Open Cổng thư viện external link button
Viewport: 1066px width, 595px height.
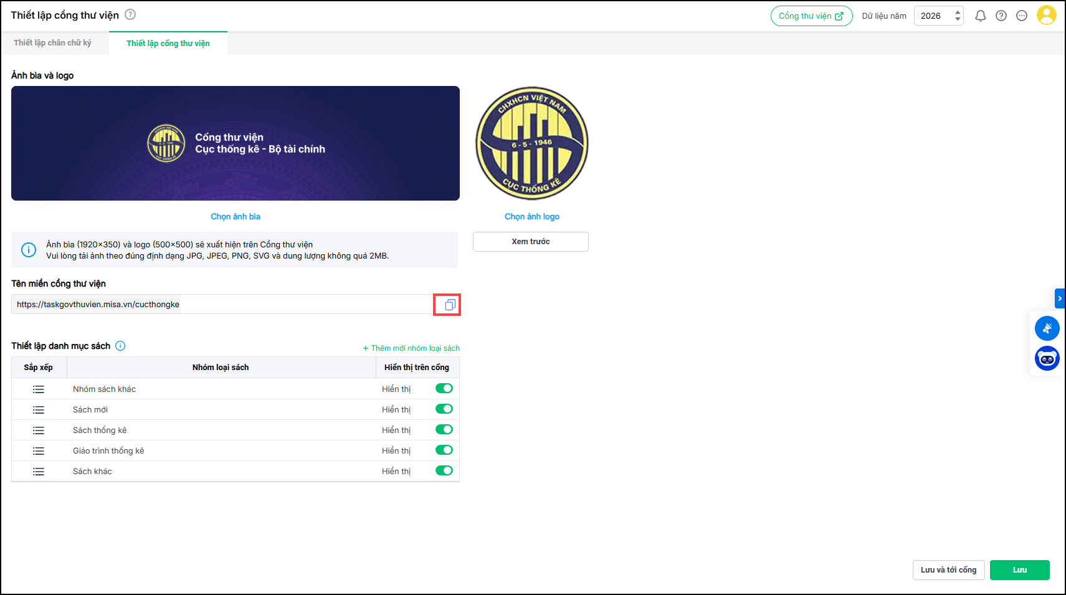[811, 16]
